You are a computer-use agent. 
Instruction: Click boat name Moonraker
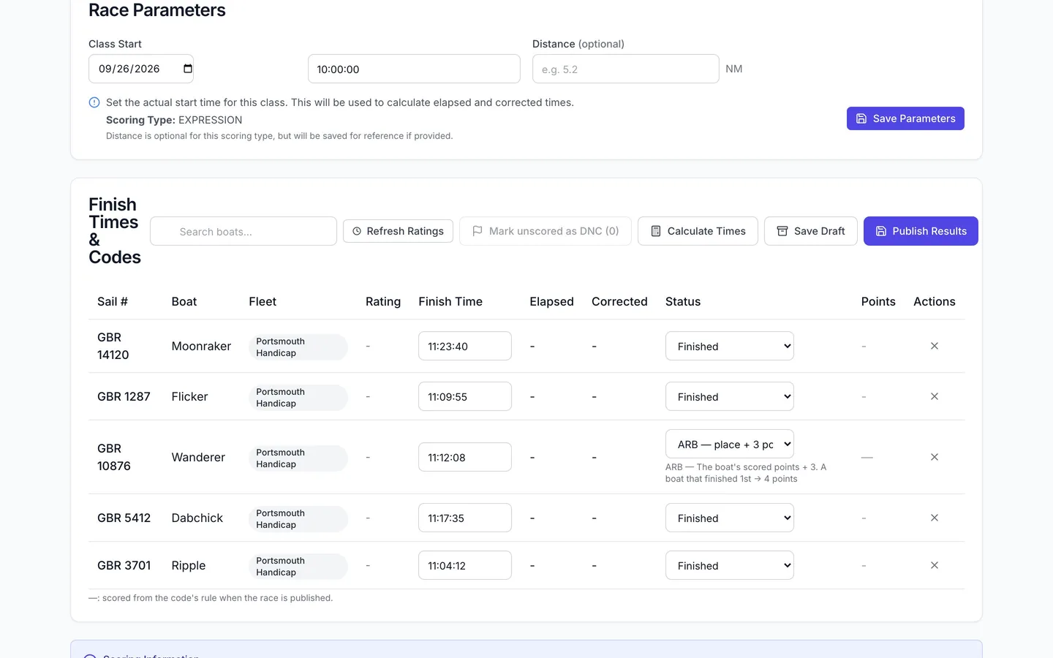pyautogui.click(x=201, y=346)
